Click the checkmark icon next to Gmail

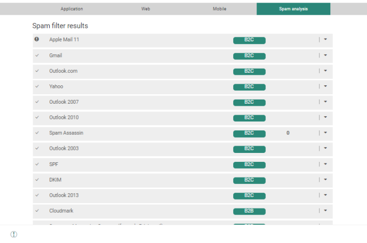point(37,55)
